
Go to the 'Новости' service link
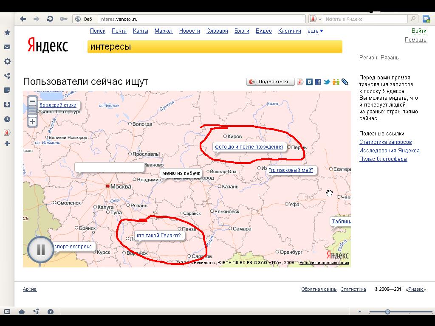tap(189, 31)
